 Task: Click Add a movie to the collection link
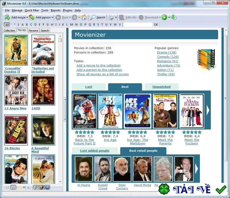[x=98, y=66]
